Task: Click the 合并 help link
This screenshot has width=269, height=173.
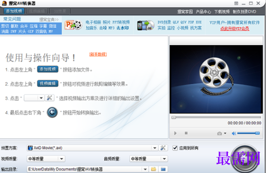Action: tap(24, 26)
